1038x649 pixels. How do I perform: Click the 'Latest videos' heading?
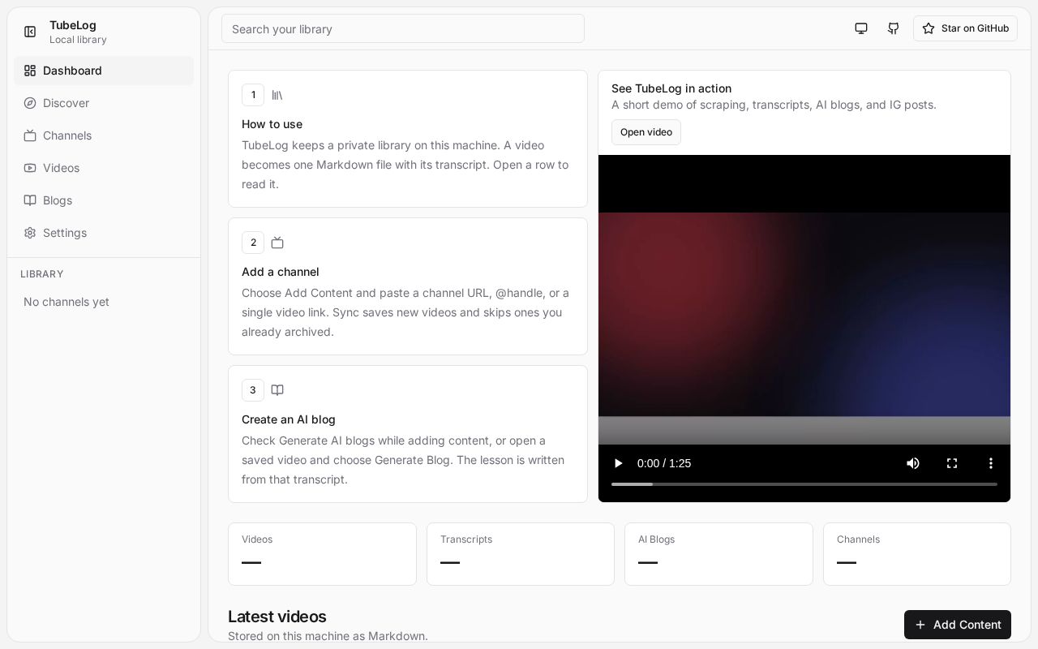pyautogui.click(x=277, y=617)
